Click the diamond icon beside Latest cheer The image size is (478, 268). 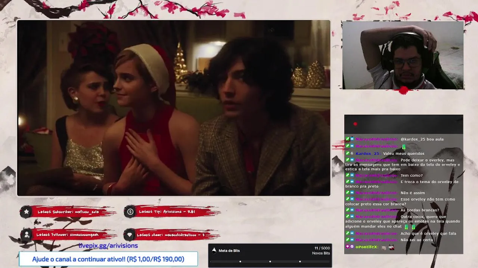point(130,235)
